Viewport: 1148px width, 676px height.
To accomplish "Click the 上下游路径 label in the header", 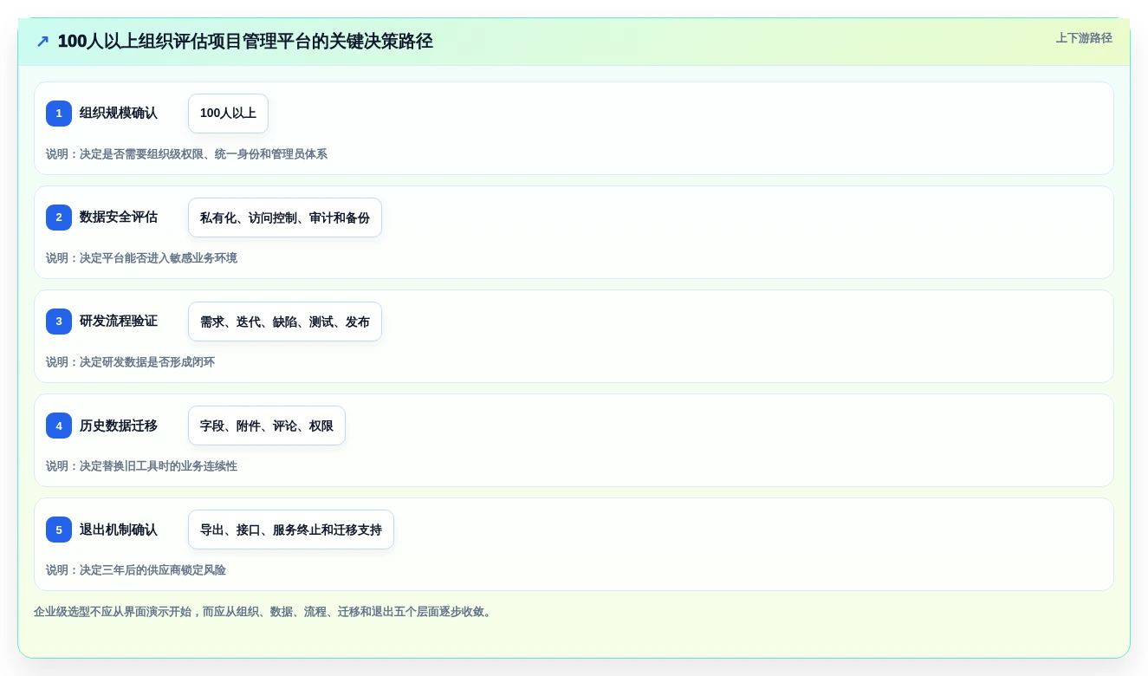I will 1084,38.
